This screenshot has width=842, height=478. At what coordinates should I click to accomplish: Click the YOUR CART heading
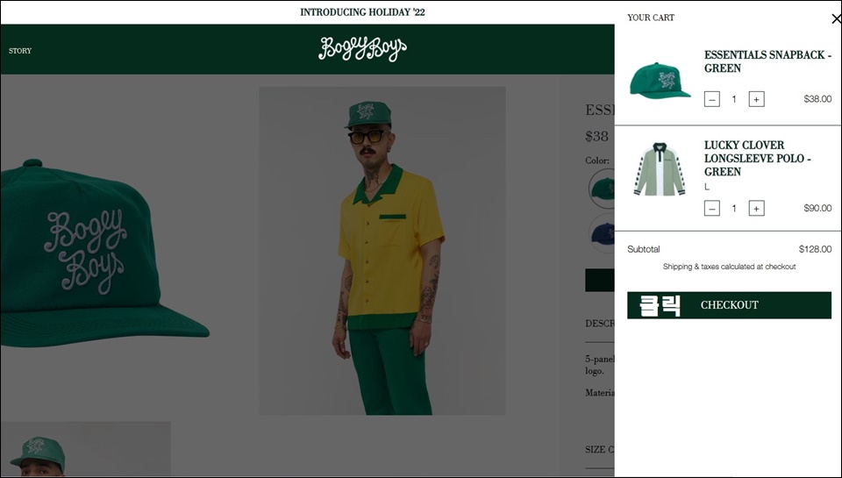(651, 18)
